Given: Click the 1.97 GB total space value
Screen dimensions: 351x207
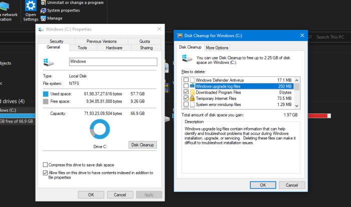Looking at the screenshot, I should point(290,115).
